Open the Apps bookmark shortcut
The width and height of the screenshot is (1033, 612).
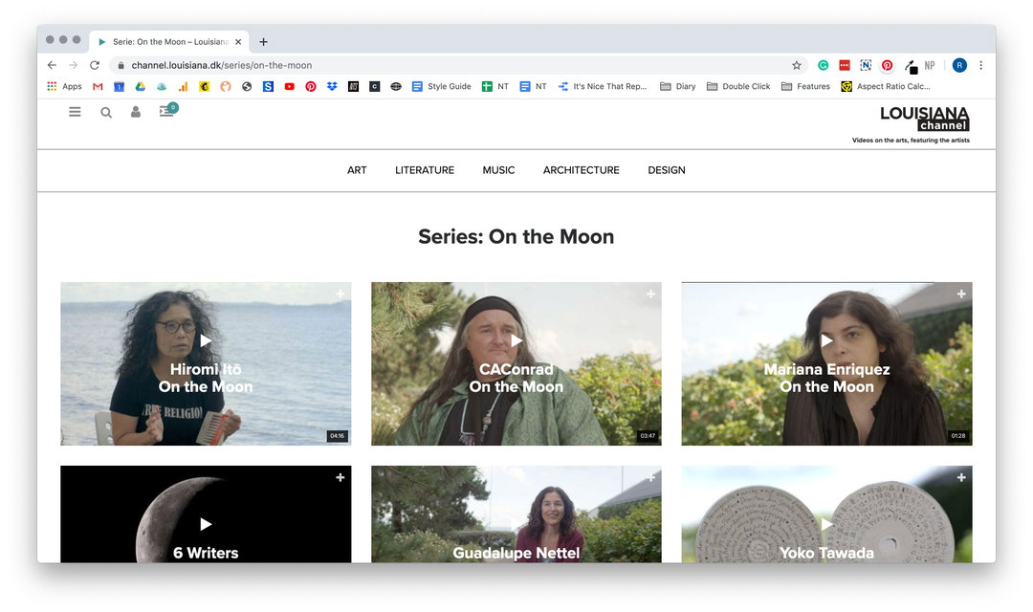coord(65,86)
